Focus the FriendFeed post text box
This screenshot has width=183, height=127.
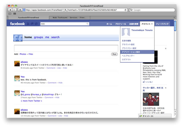(x=66, y=48)
